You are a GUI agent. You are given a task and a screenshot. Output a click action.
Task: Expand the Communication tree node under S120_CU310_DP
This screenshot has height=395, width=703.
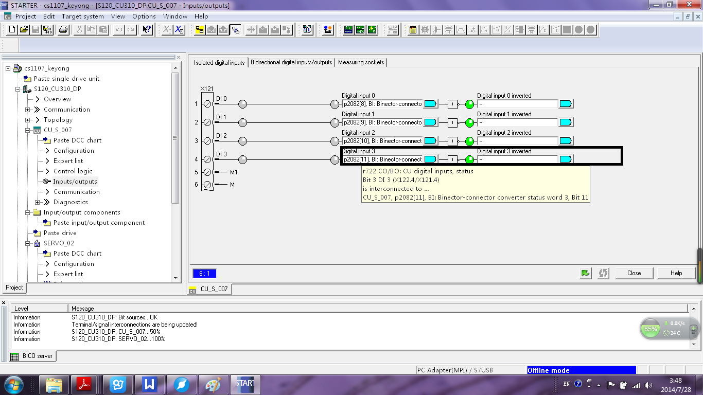click(x=28, y=110)
